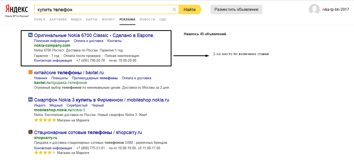This screenshot has width=354, height=160.
Task: Open the user avatar icon
Action: pos(314,9)
